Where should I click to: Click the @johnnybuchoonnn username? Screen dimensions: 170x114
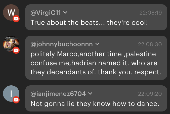[x=61, y=44]
